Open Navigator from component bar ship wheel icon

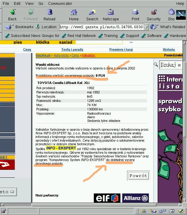[143, 211]
